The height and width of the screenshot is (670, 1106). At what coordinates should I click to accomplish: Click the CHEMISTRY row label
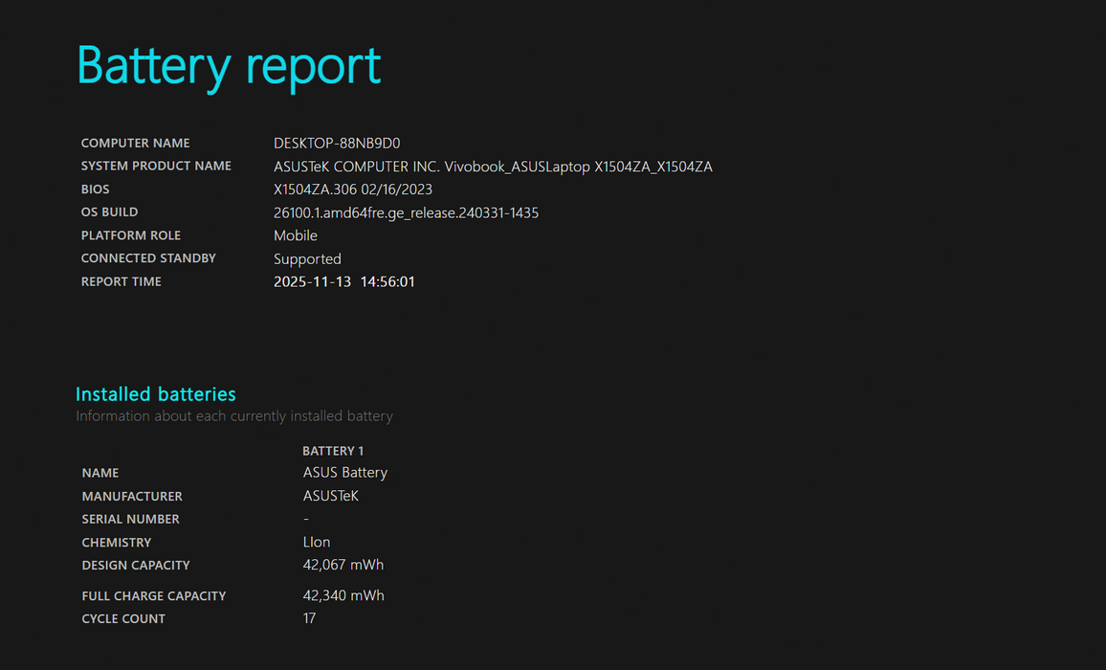tap(117, 542)
